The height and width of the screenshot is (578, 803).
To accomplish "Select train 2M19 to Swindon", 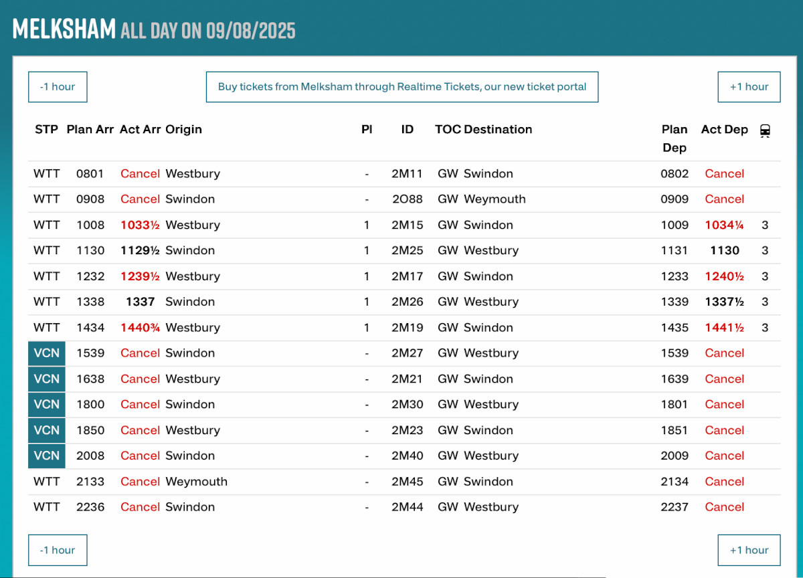I will (407, 328).
